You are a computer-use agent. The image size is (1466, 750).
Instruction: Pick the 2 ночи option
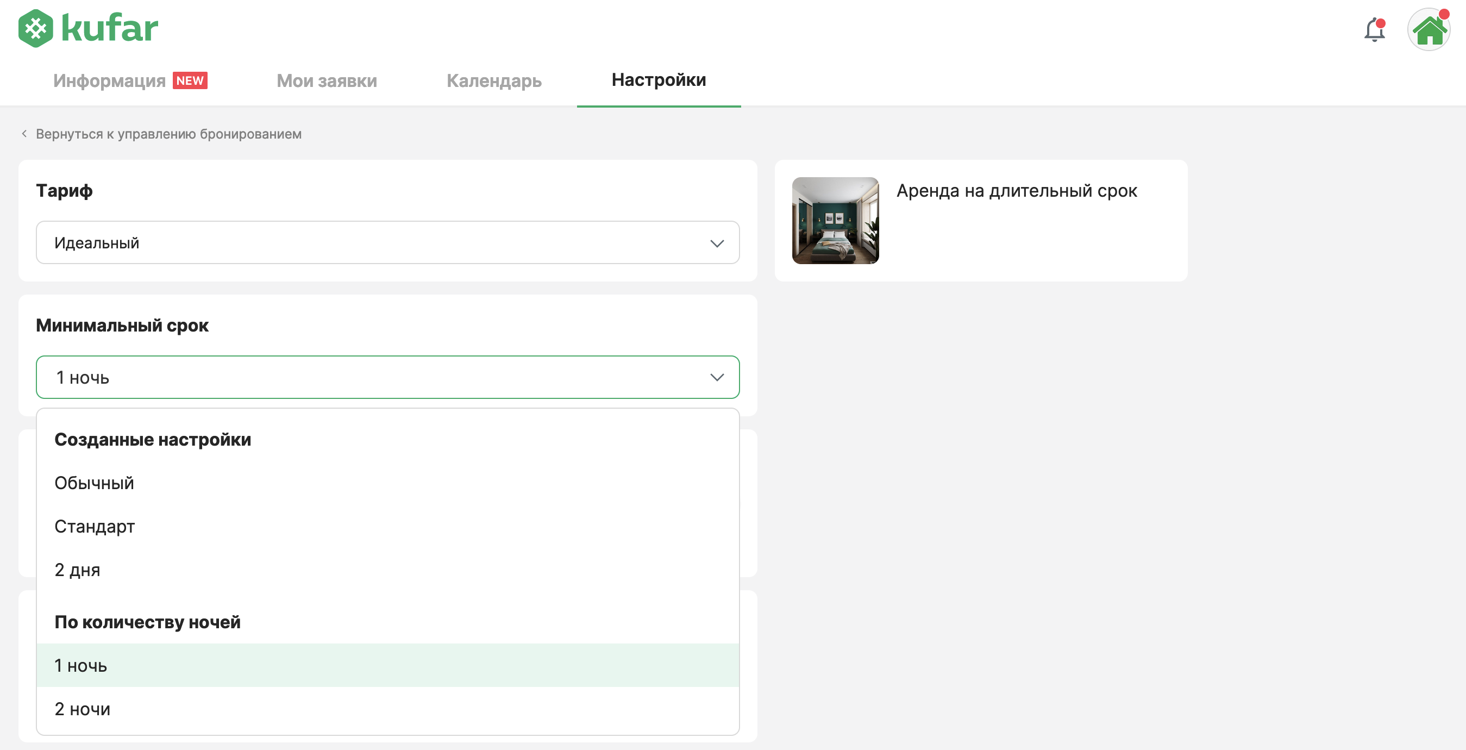[x=387, y=709]
